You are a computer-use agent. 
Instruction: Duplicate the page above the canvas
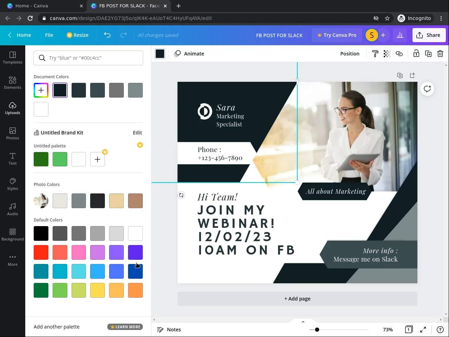[x=400, y=75]
